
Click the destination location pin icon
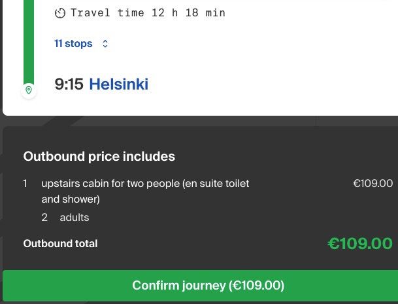(29, 90)
